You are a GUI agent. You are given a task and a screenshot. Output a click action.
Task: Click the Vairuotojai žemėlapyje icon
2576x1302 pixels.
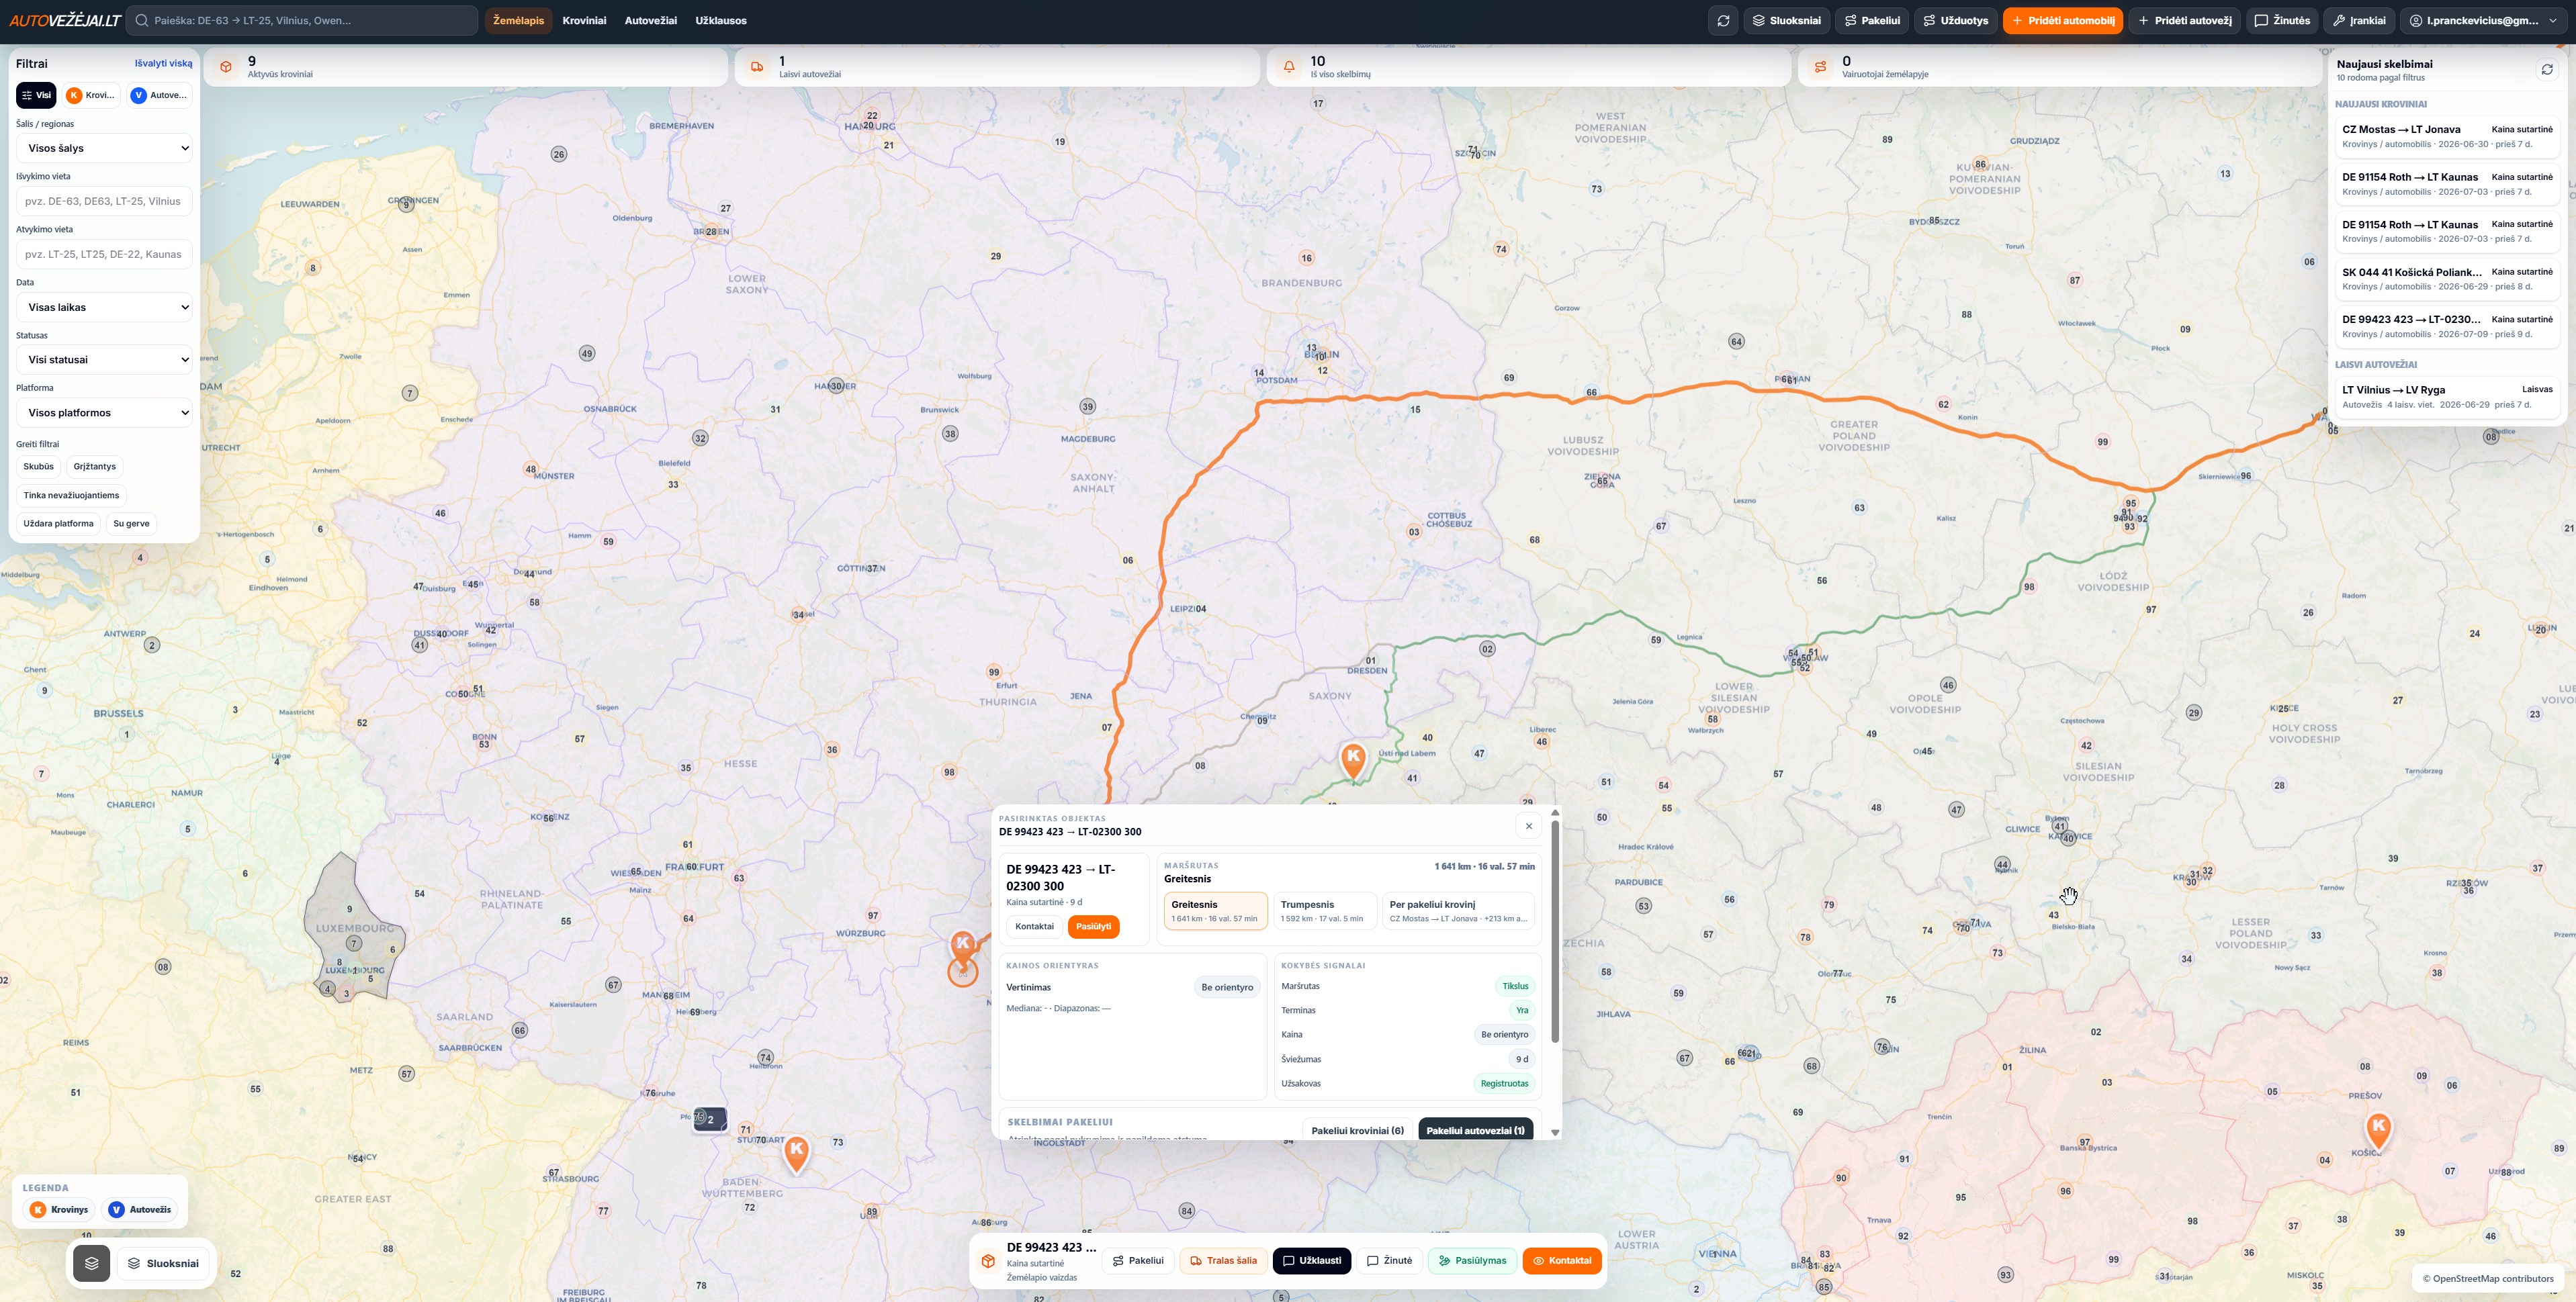[1820, 67]
